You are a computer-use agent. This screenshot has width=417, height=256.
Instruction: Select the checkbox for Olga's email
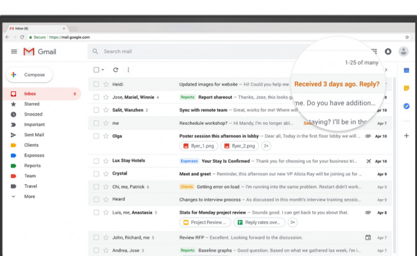tap(96, 136)
